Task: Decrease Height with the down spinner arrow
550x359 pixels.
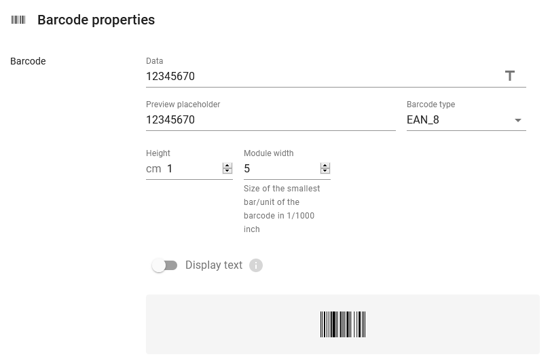Action: [227, 171]
